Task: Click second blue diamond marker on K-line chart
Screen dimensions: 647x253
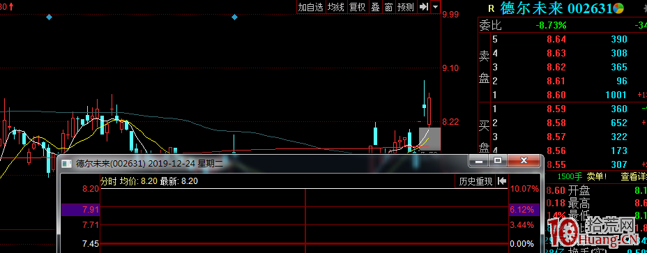Action: (x=234, y=17)
